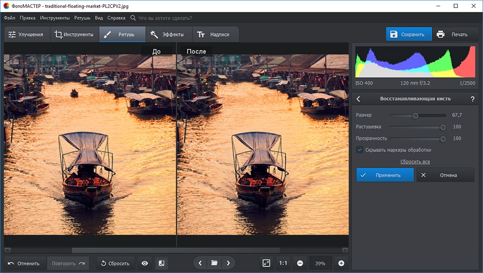Click the eye preview icon in bottom toolbar
This screenshot has height=273, width=483.
(145, 263)
